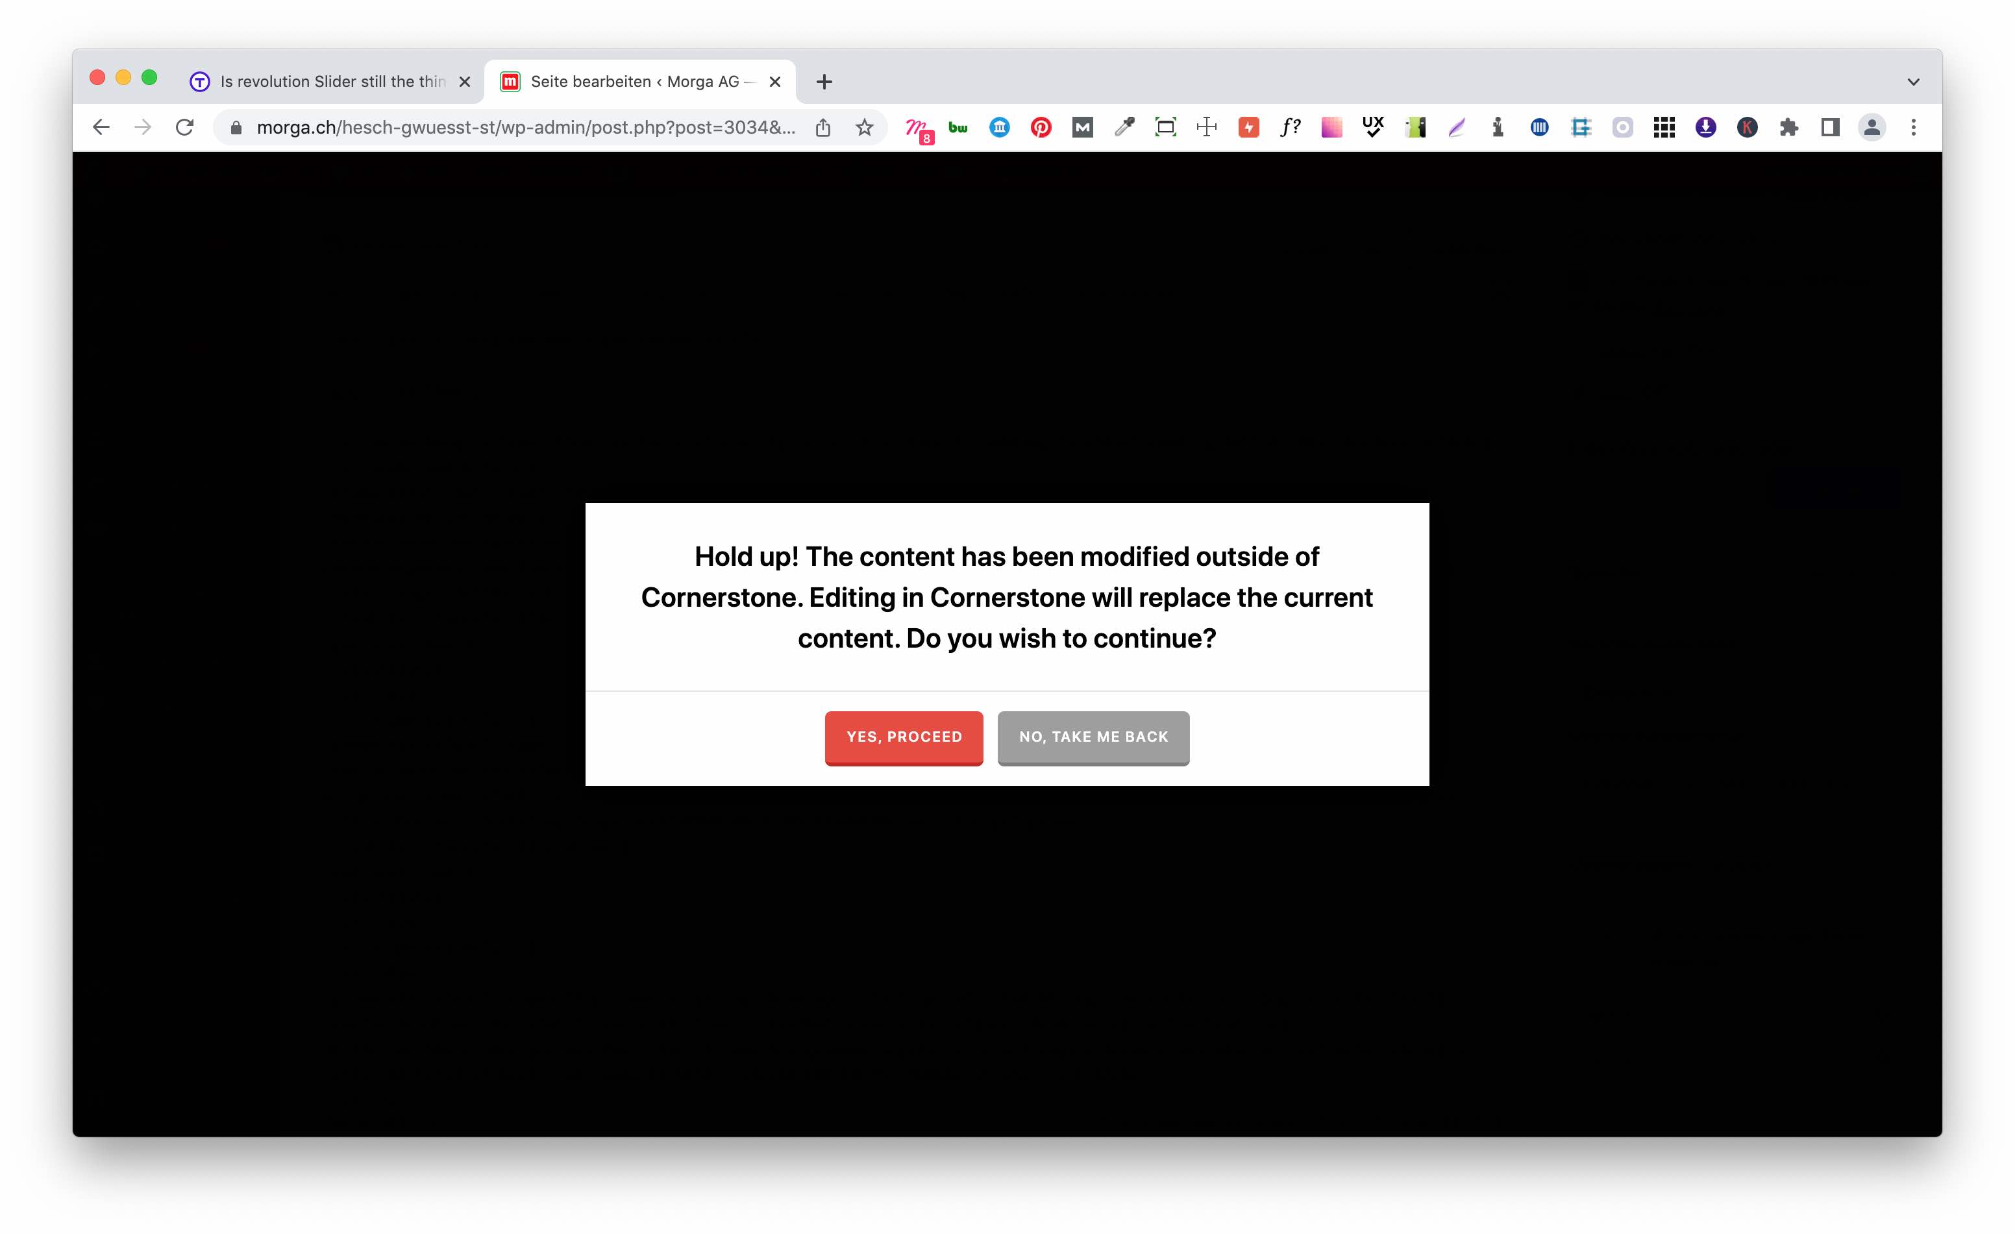Screen dimensions: 2015x1233
Task: Select the Seite bearbeiten Morga AG tab
Action: pyautogui.click(x=634, y=82)
